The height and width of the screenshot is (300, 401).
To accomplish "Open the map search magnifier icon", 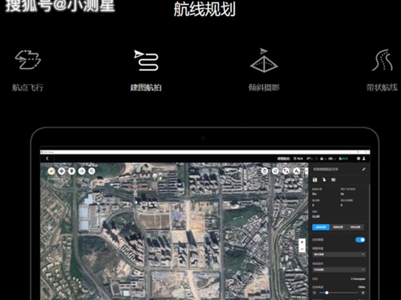I will click(92, 171).
